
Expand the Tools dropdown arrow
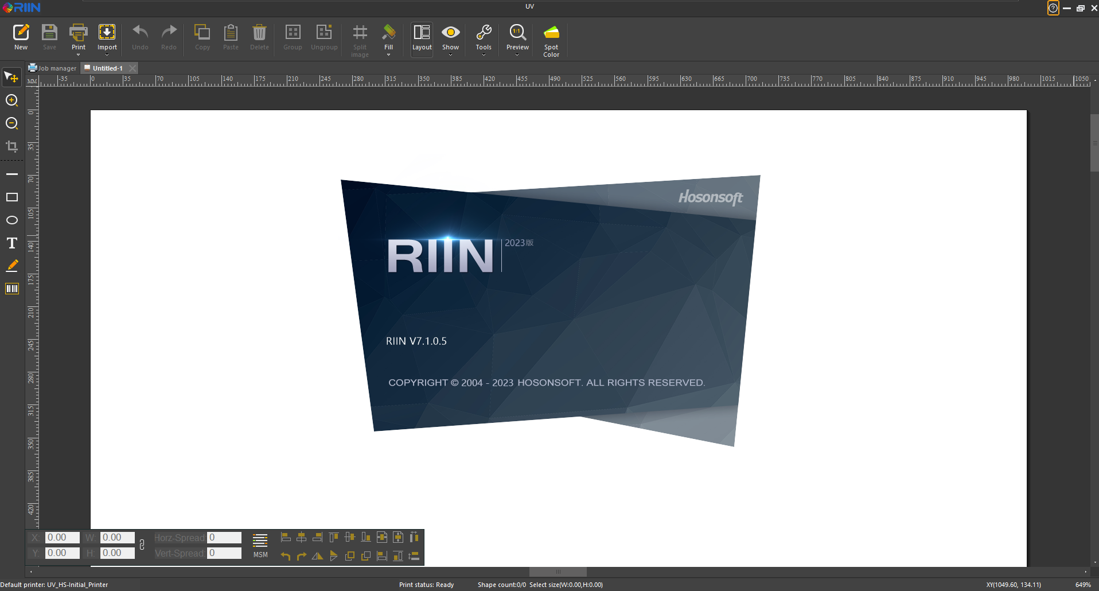click(484, 55)
